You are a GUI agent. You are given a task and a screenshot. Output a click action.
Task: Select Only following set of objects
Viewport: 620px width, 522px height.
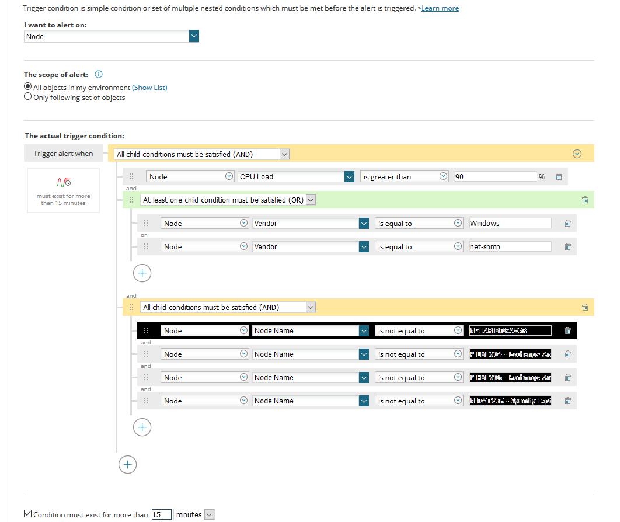click(27, 96)
